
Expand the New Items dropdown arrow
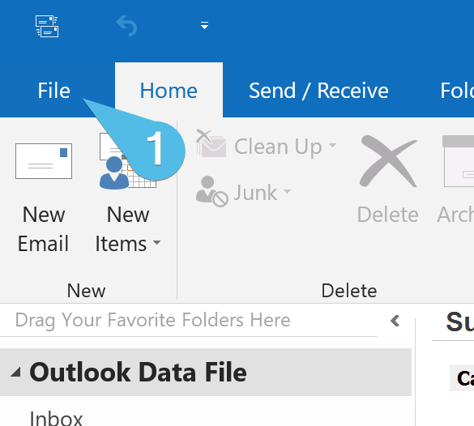[x=156, y=242]
